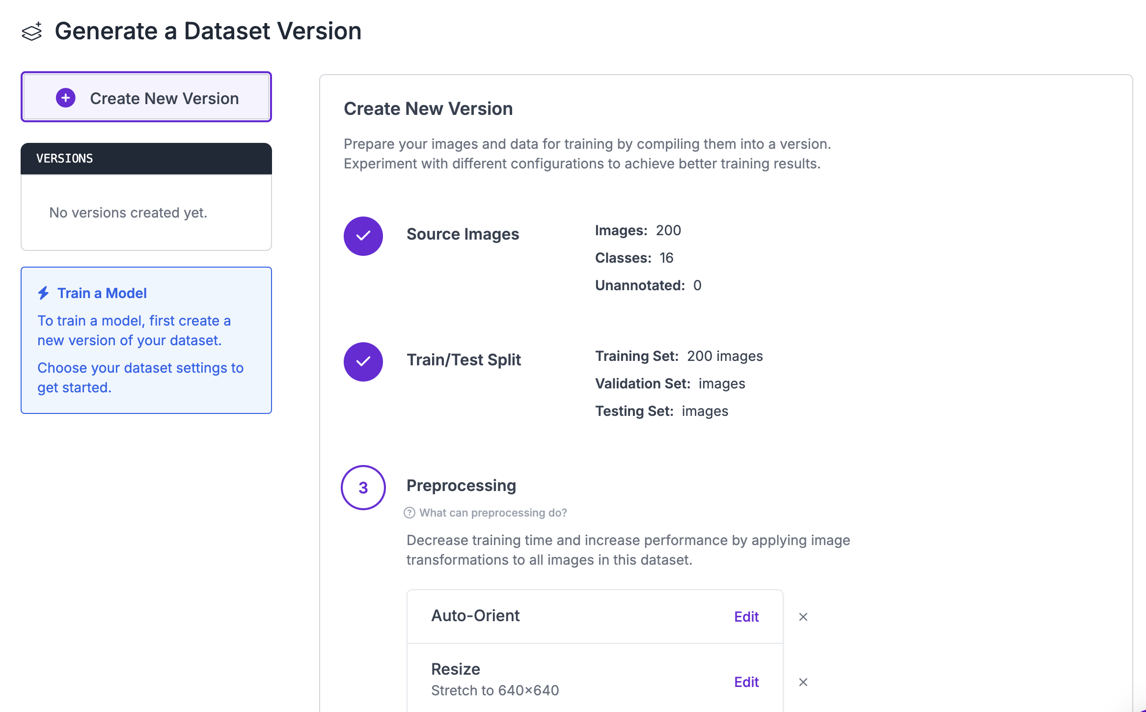Click the step 3 Preprocessing circle
The image size is (1146, 712).
363,487
